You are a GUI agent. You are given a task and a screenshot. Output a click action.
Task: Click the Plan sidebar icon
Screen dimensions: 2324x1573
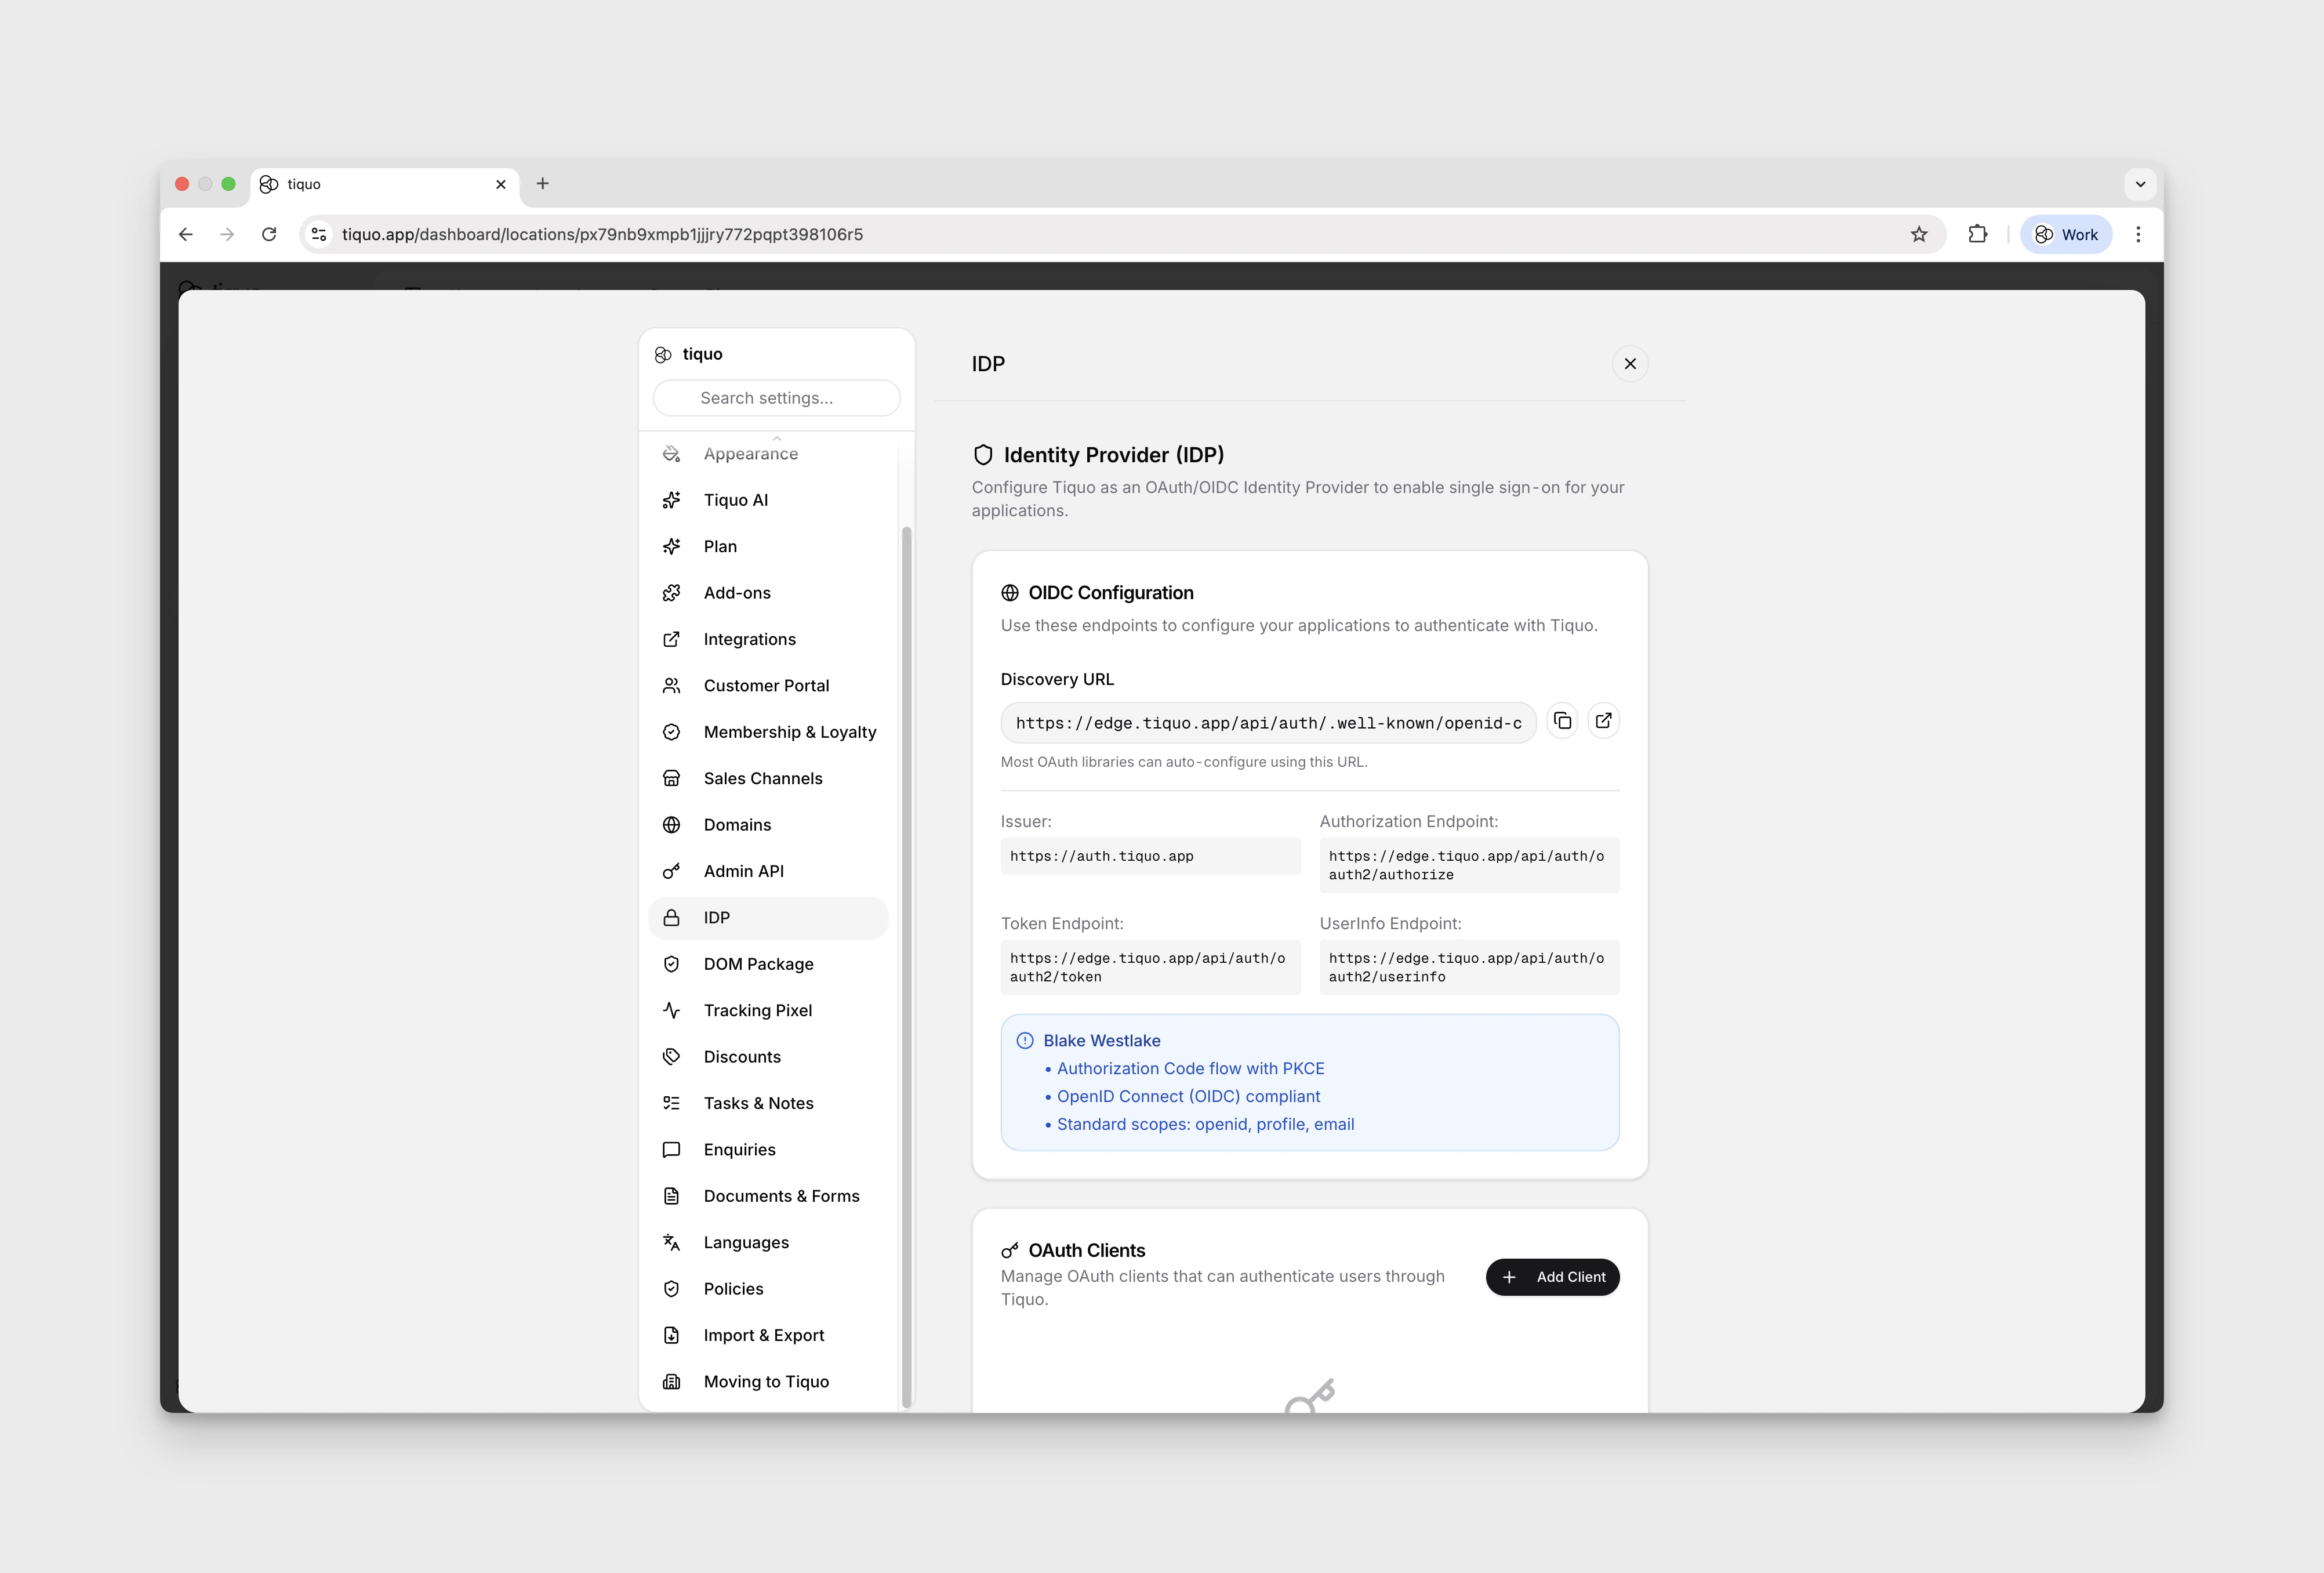[x=671, y=546]
